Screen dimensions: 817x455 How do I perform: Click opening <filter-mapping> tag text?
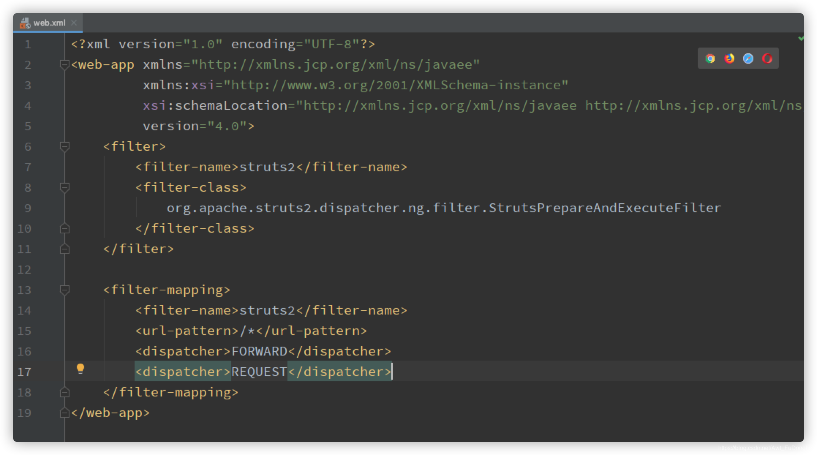167,290
